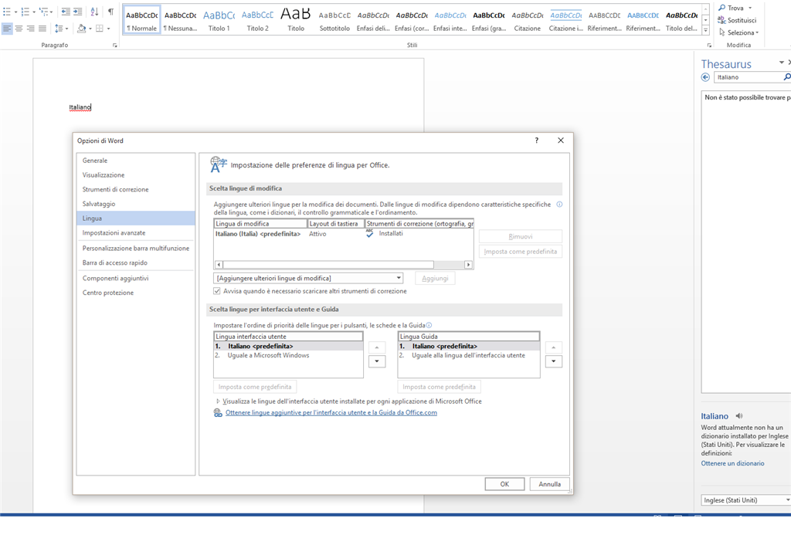Click the Justify alignment icon
Viewport: 791px width, 535px height.
tap(42, 29)
